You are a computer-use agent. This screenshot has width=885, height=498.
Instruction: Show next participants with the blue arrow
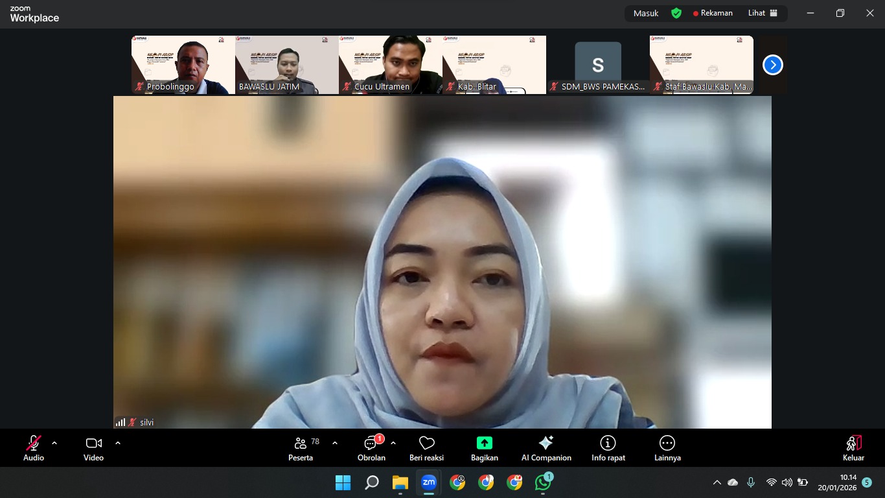pyautogui.click(x=772, y=65)
